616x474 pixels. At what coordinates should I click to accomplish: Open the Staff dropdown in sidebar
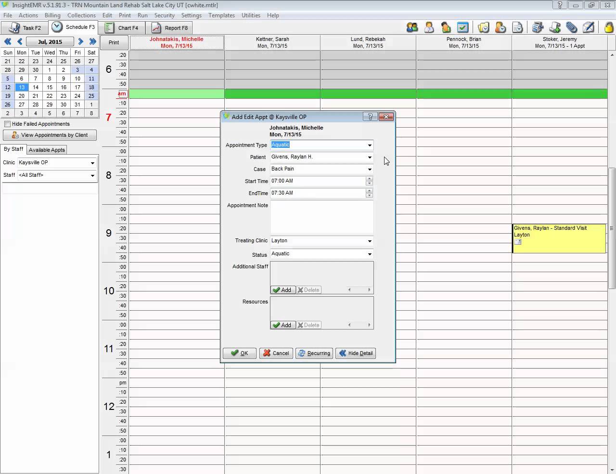pos(92,175)
